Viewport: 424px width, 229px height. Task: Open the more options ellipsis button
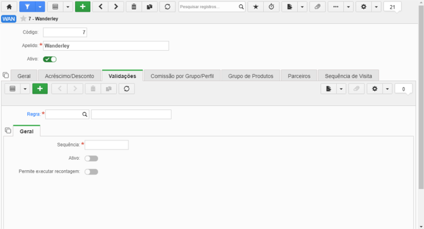coord(336,7)
